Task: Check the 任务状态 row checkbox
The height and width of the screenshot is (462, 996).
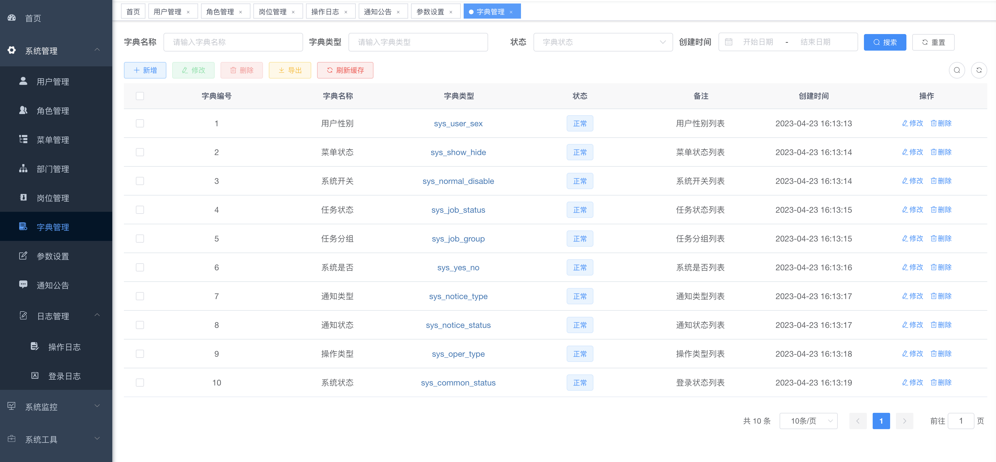Action: [140, 209]
